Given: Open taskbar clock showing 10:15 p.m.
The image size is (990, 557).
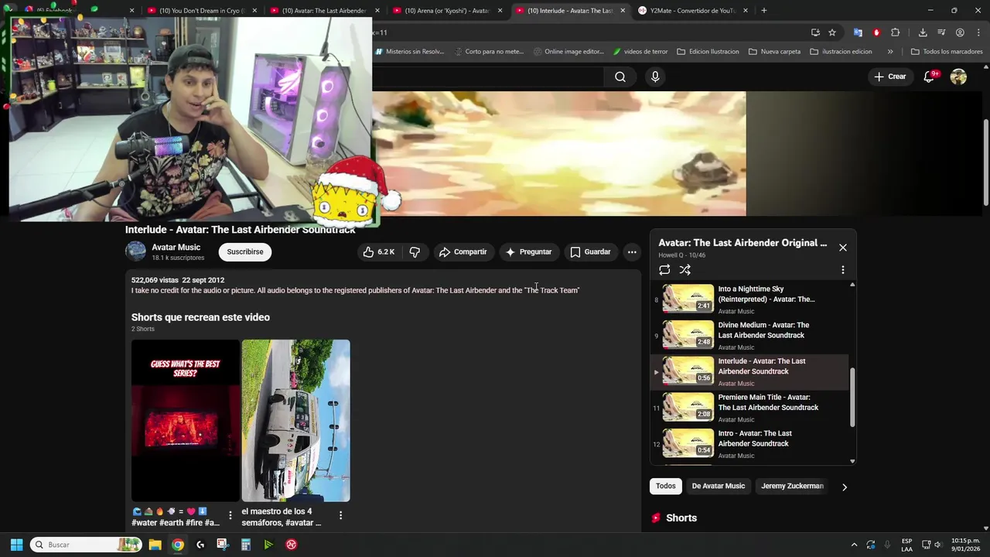Looking at the screenshot, I should (x=965, y=545).
